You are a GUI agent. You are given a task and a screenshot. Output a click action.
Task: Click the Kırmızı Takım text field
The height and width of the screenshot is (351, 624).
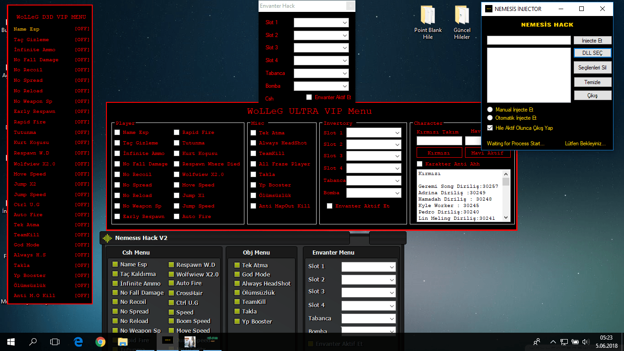tap(439, 141)
